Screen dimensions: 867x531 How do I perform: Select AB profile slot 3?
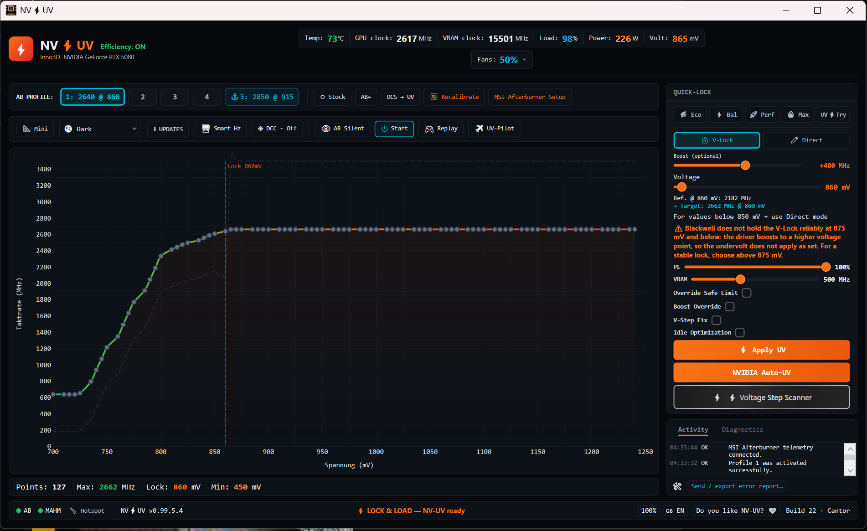click(175, 97)
